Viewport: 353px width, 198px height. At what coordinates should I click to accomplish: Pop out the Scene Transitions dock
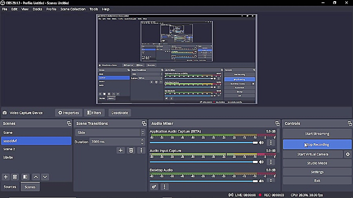click(x=144, y=124)
